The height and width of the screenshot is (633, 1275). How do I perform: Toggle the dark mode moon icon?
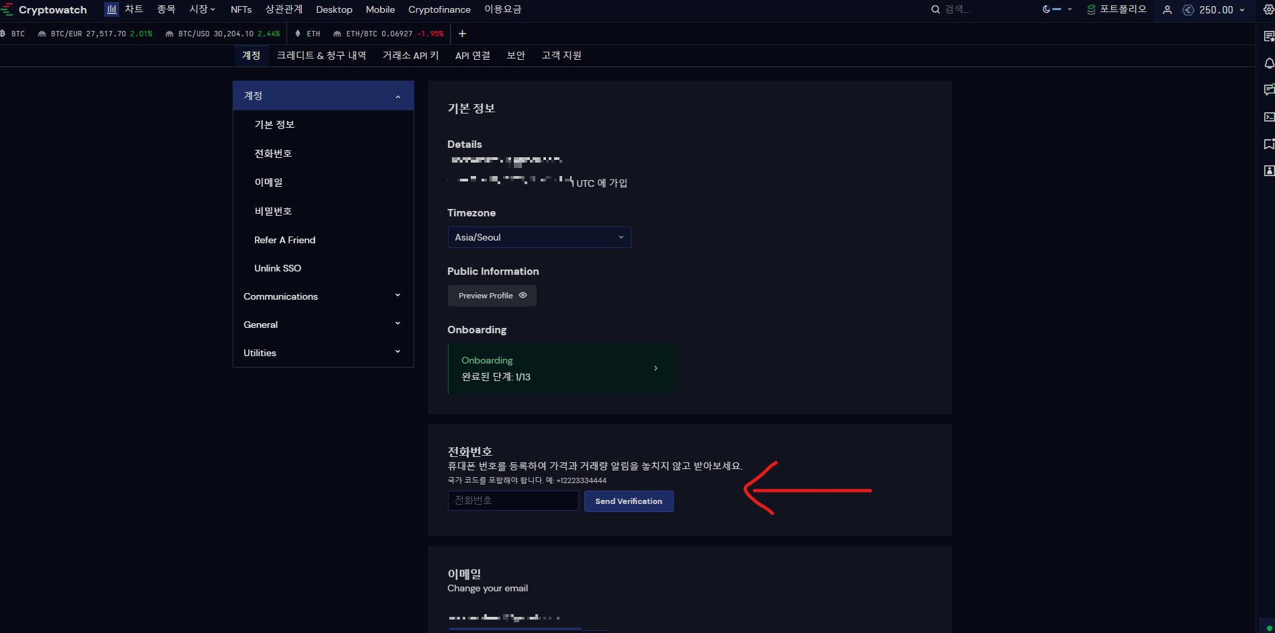pyautogui.click(x=1046, y=9)
